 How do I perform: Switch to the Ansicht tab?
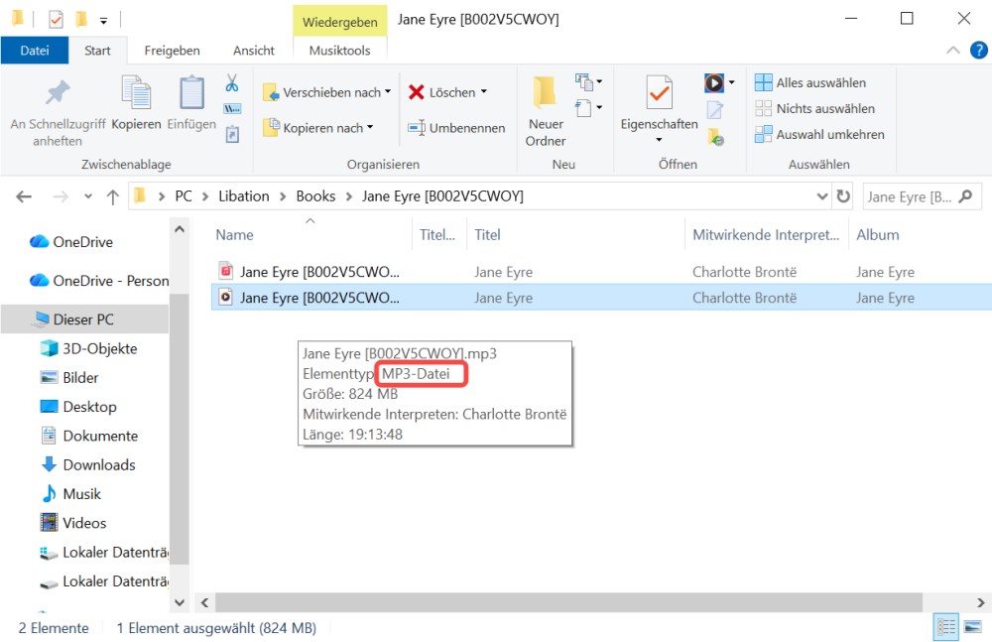coord(254,51)
